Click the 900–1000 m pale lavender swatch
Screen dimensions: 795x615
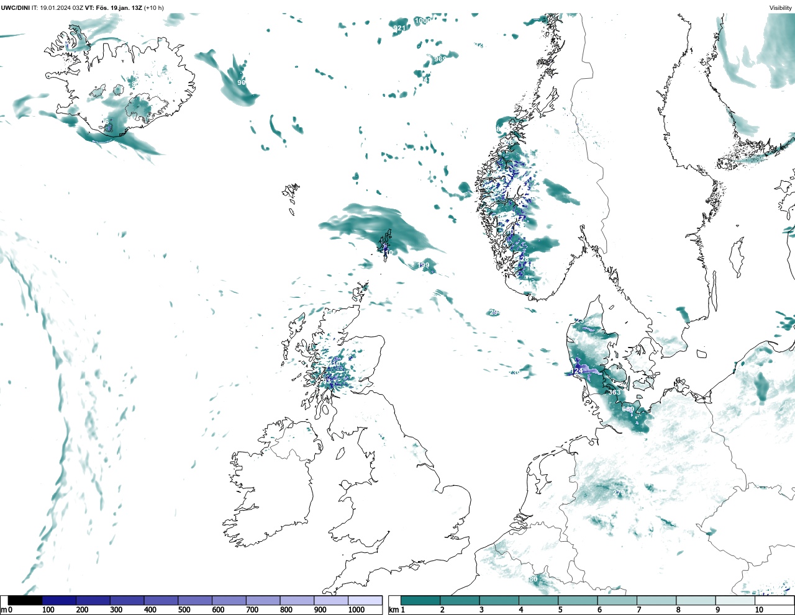pos(331,600)
